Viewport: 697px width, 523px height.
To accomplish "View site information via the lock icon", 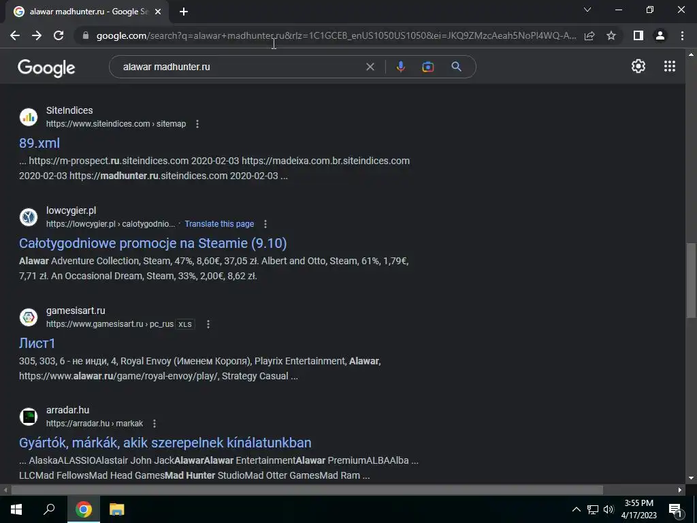I will pos(86,35).
